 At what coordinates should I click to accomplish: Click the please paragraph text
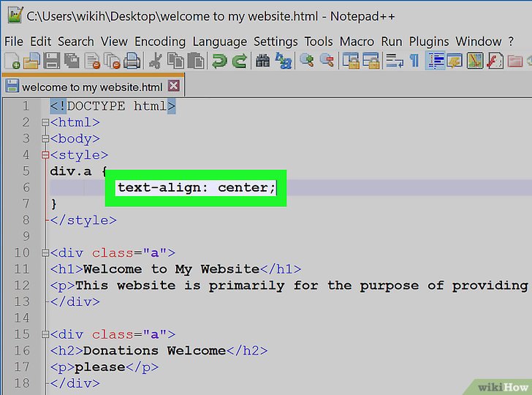click(99, 366)
